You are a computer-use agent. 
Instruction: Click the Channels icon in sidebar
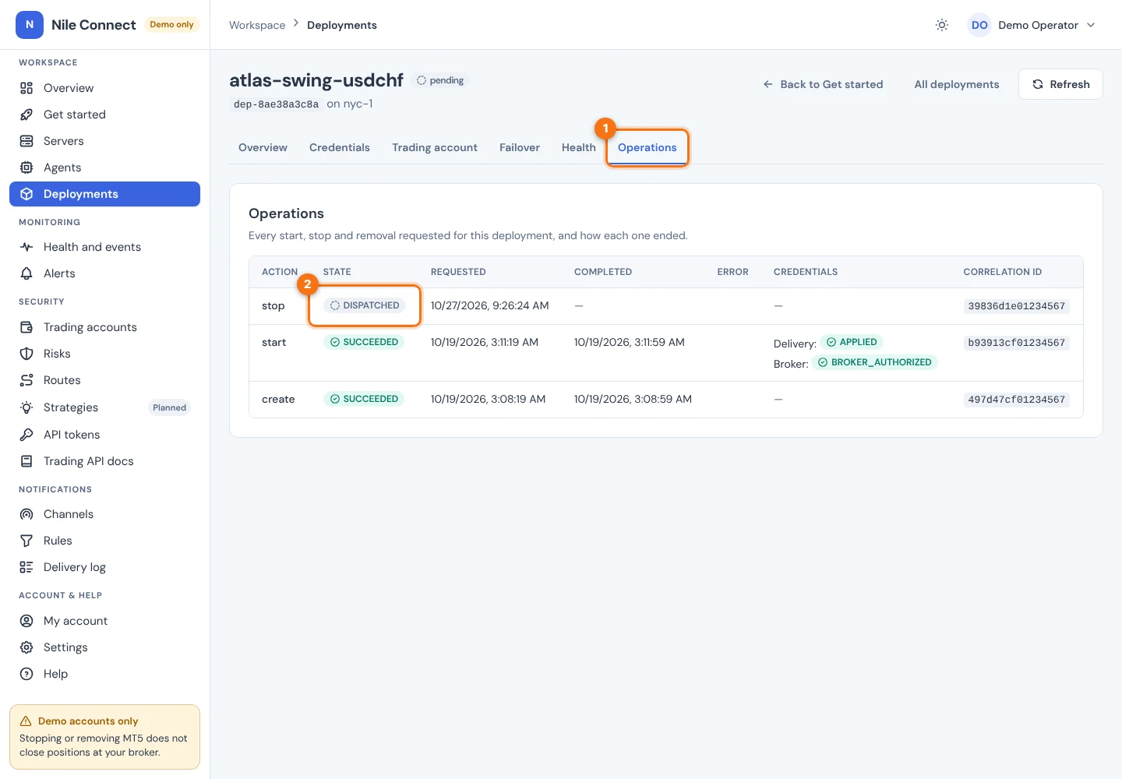pos(26,514)
